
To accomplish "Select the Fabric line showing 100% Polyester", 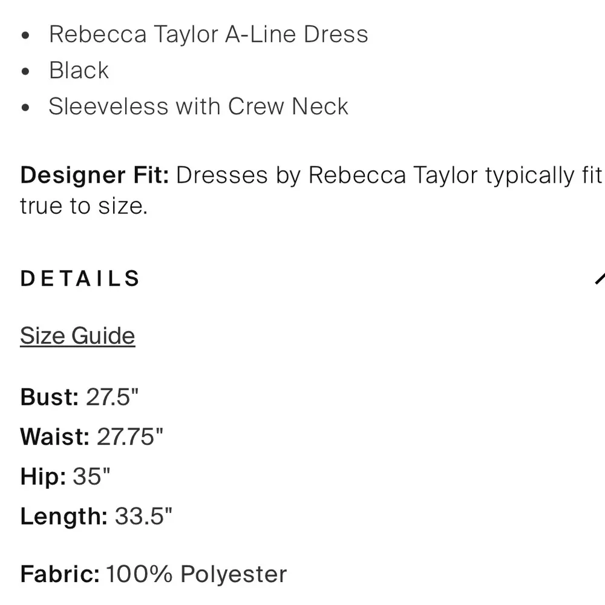I will pyautogui.click(x=152, y=574).
